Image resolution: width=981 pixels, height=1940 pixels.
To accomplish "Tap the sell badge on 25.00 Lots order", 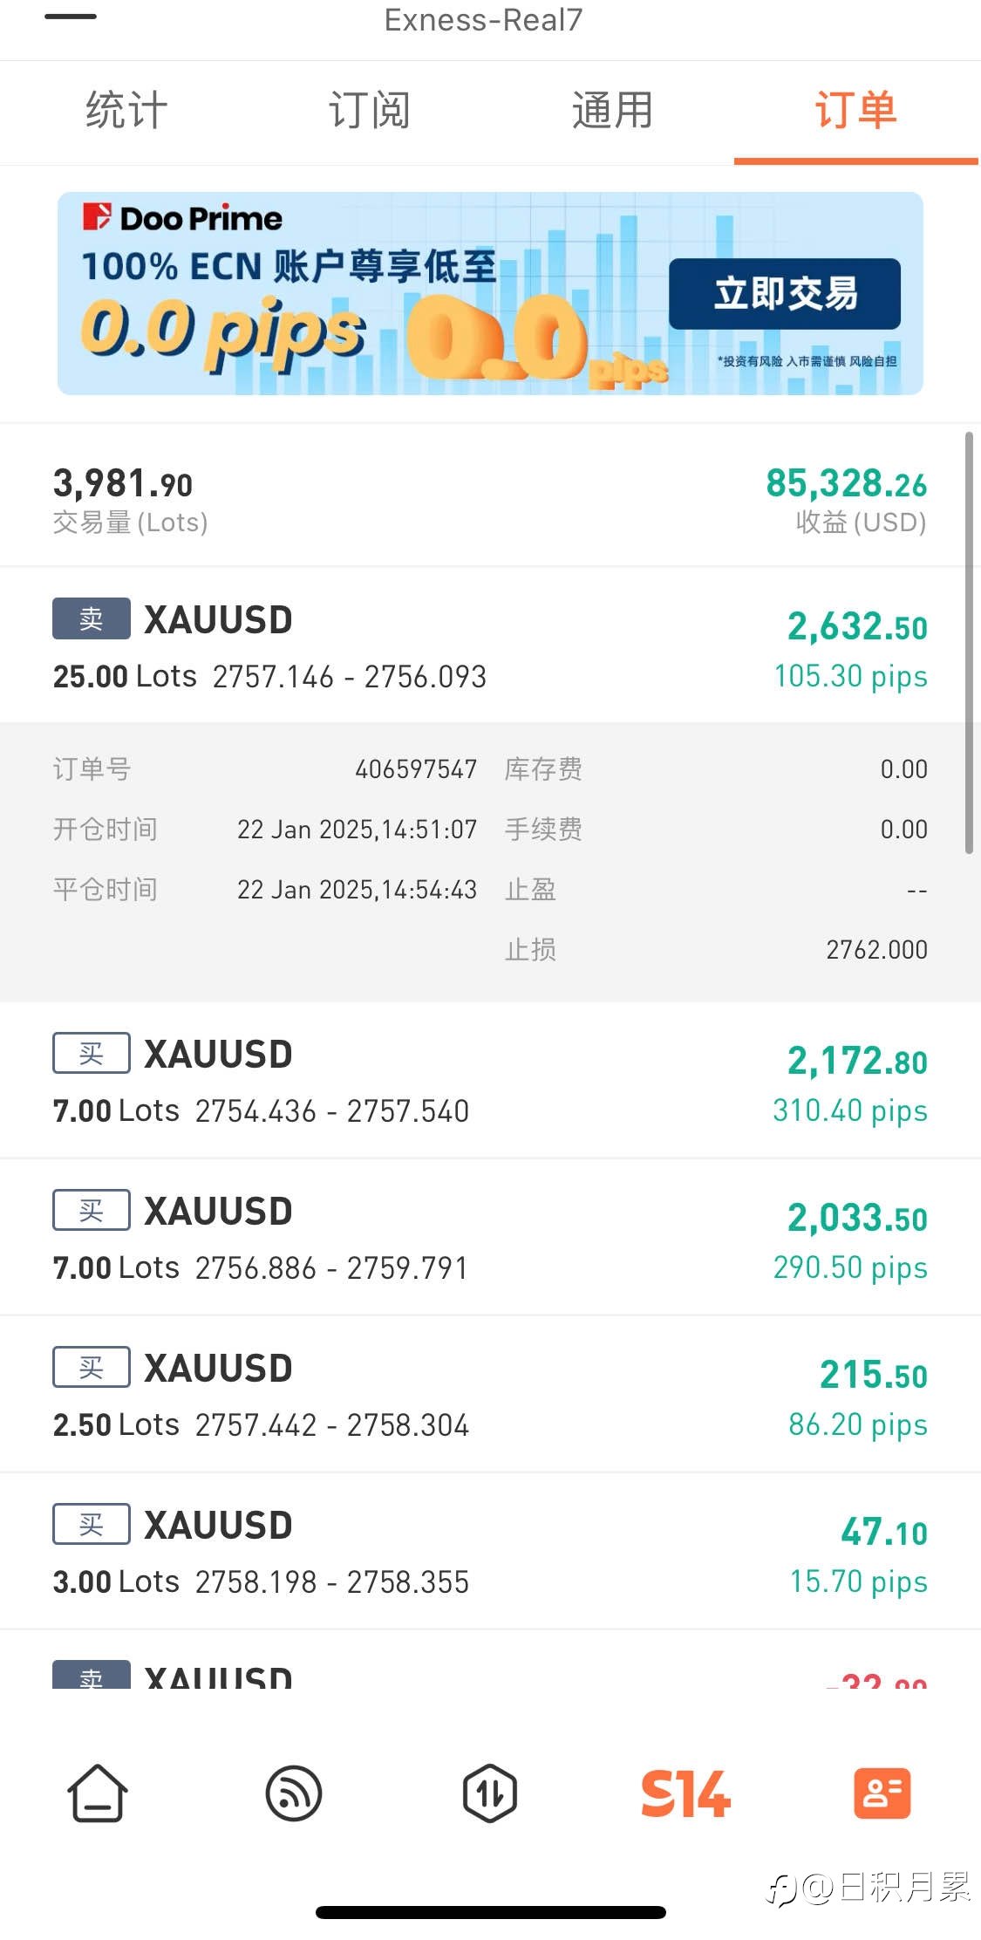I will 92,618.
